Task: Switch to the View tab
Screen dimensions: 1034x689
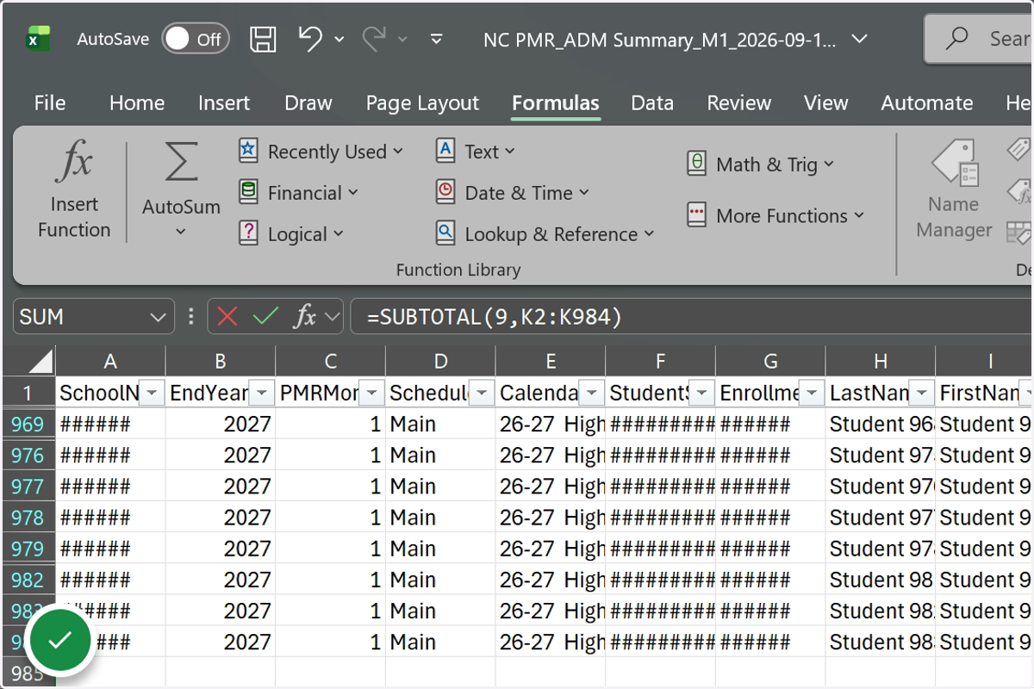Action: point(826,103)
